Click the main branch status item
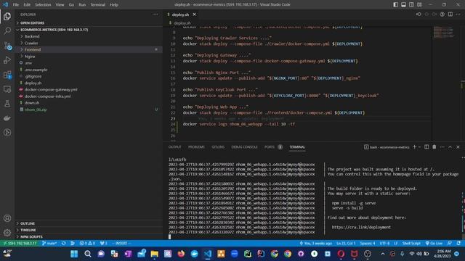Screen dimensions: 465x261 click(x=49, y=244)
